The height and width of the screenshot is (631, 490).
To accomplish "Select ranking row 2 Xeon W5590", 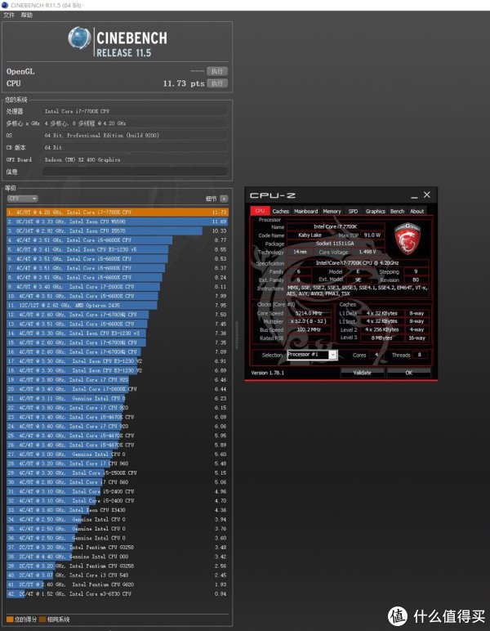I will click(118, 222).
